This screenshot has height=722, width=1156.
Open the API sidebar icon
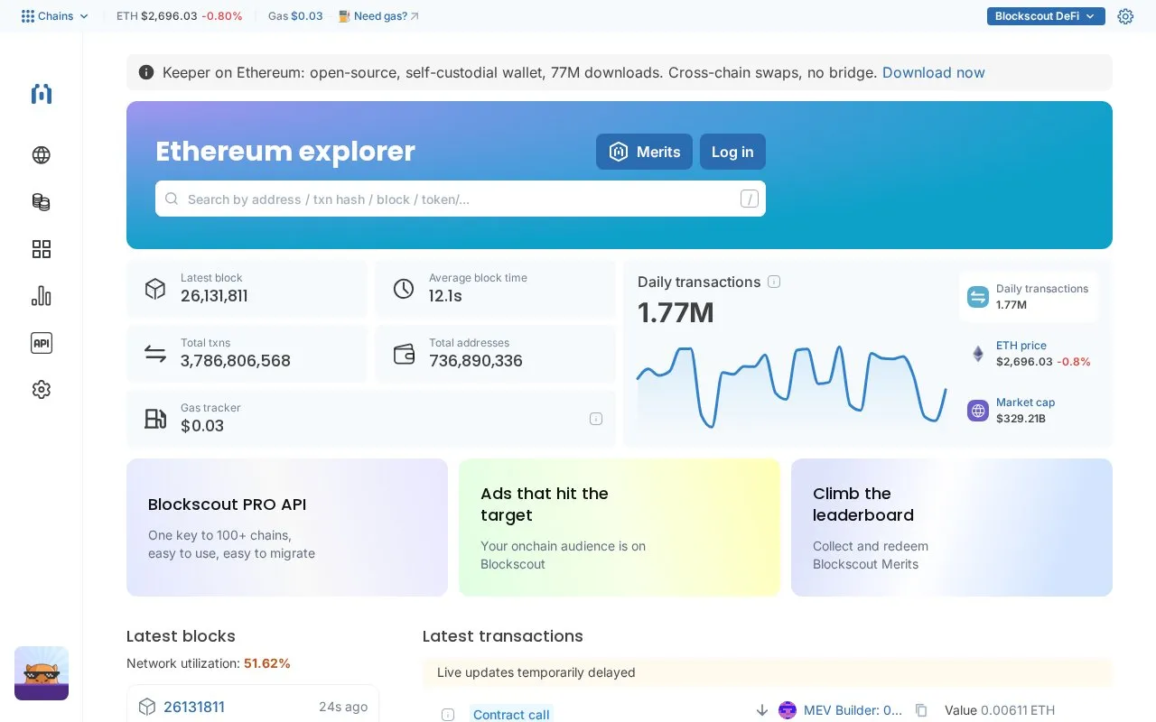41,343
